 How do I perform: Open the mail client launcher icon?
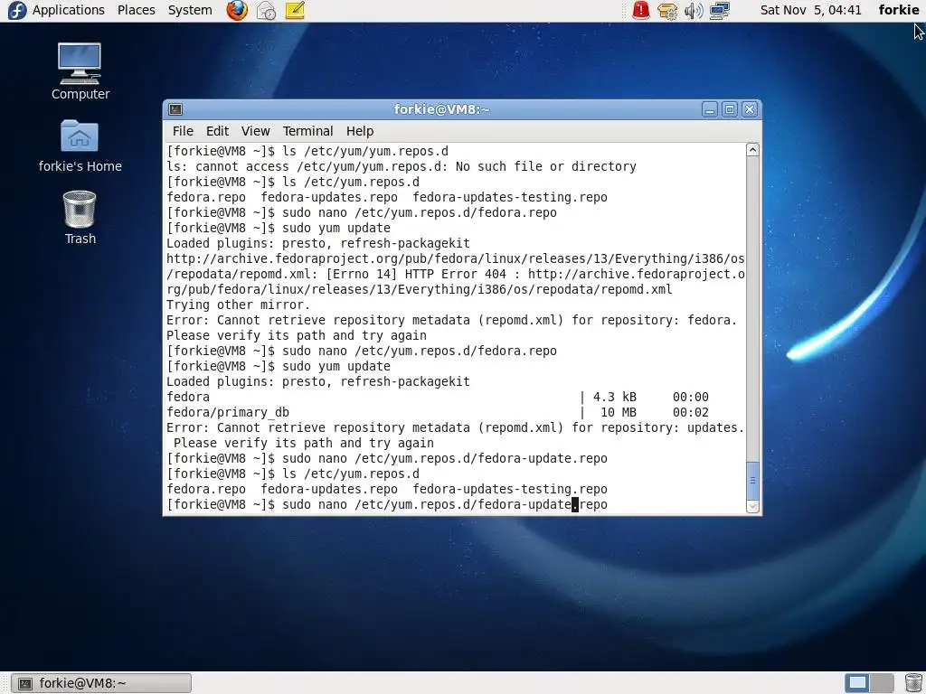pyautogui.click(x=266, y=10)
